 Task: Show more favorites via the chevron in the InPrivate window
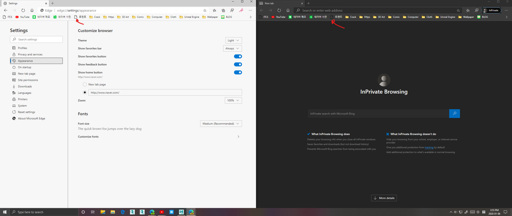506,16
